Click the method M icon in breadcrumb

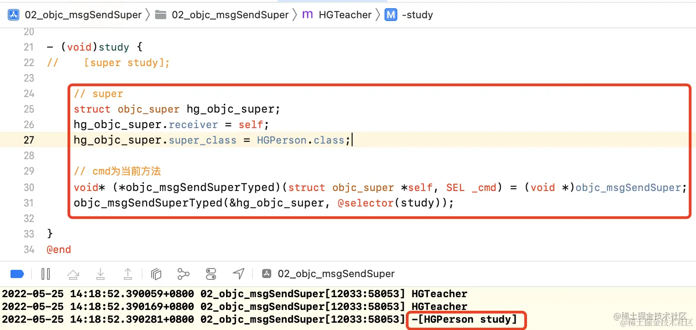click(x=390, y=15)
